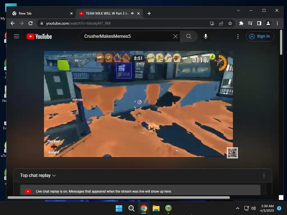Viewport: 287px width, 215px height.
Task: Open a new browser tab
Action: pyautogui.click(x=149, y=13)
